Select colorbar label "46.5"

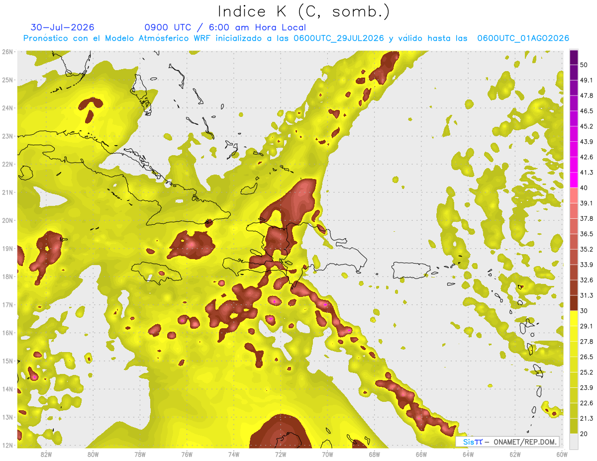(586, 111)
